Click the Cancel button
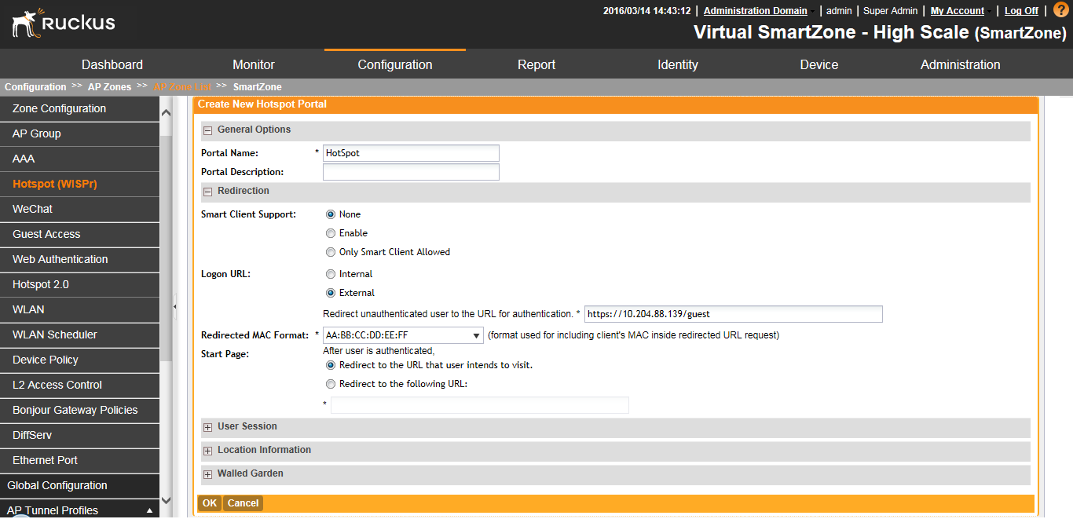The image size is (1073, 519). 244,503
